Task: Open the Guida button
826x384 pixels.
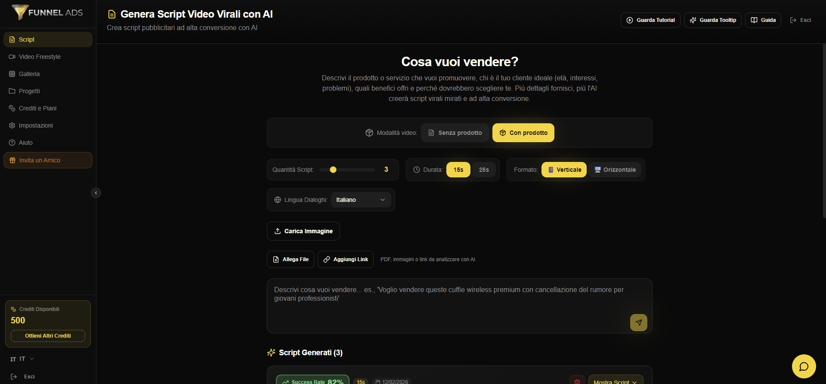Action: [763, 20]
